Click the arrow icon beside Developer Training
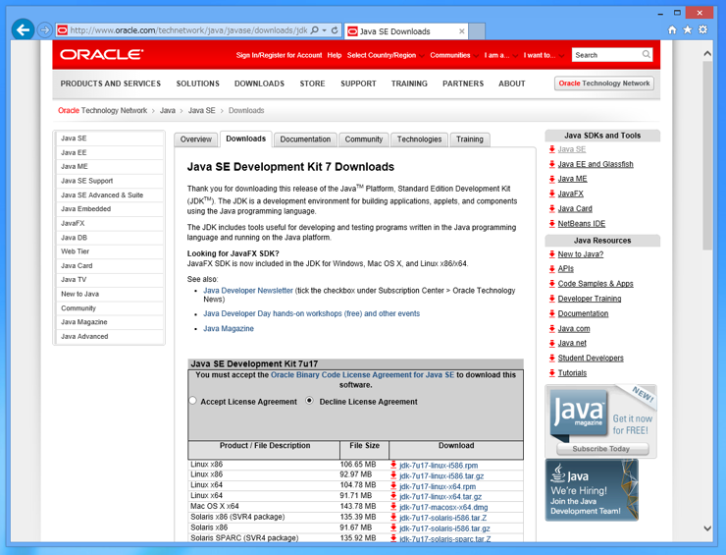 pos(552,299)
